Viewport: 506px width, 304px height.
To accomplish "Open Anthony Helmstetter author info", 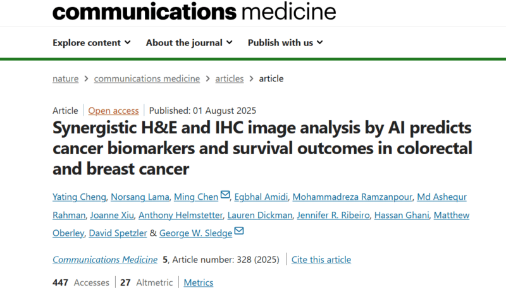I will [x=181, y=216].
